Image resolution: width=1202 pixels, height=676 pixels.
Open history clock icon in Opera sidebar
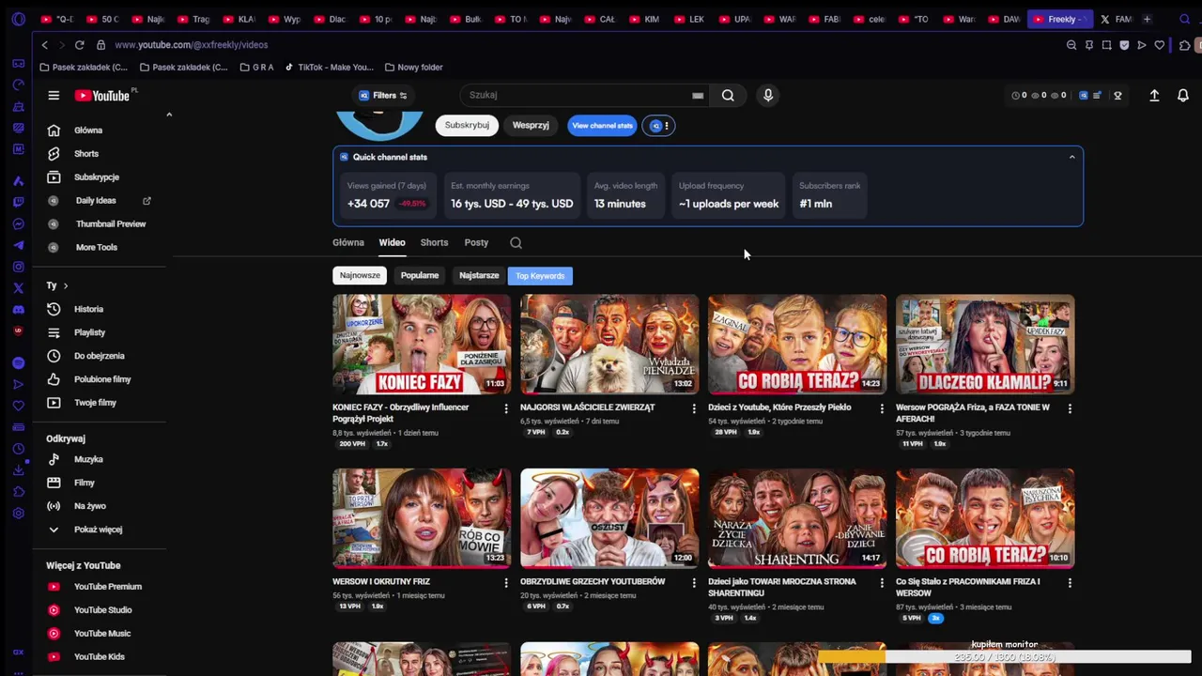coord(18,449)
